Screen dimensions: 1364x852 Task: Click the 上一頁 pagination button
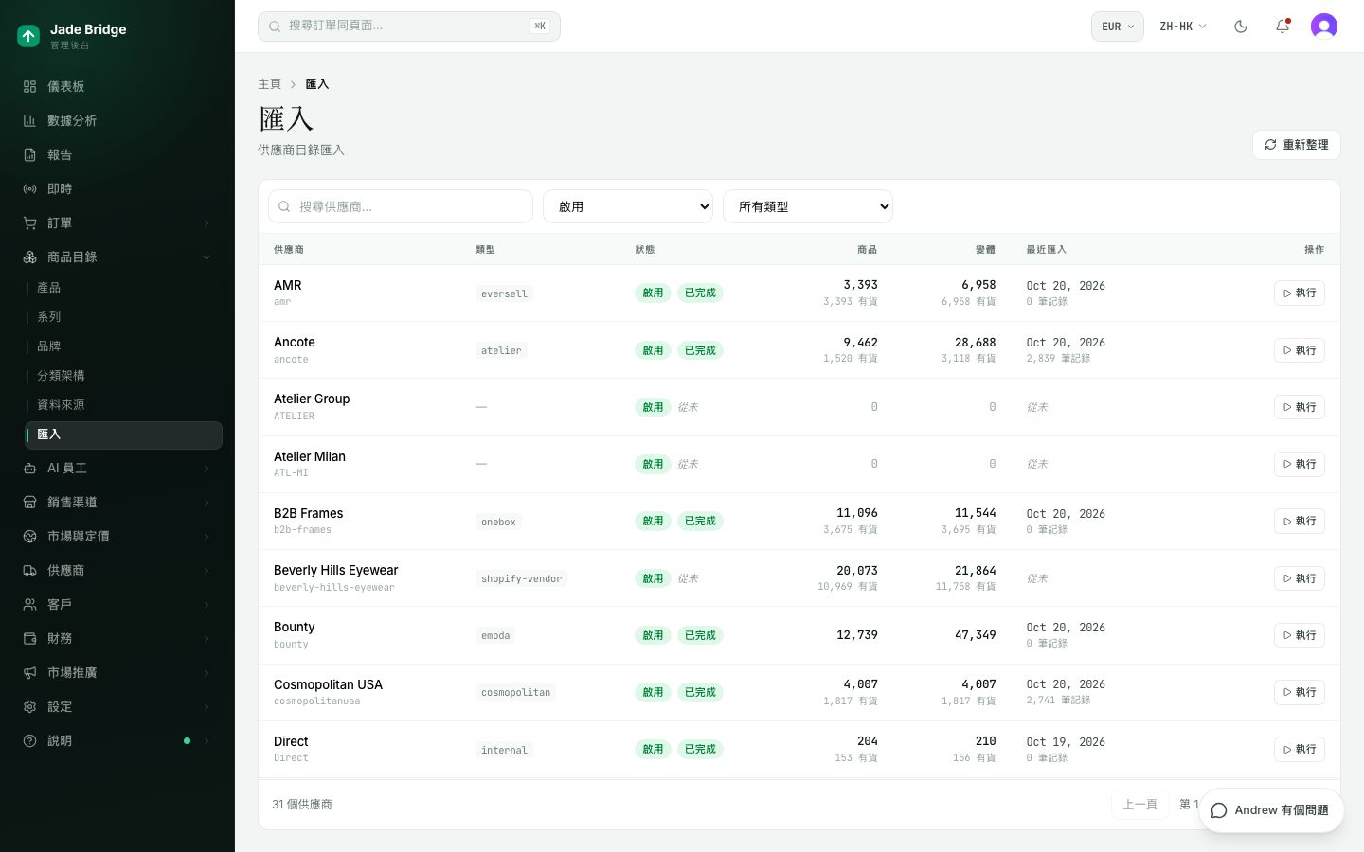(1140, 805)
